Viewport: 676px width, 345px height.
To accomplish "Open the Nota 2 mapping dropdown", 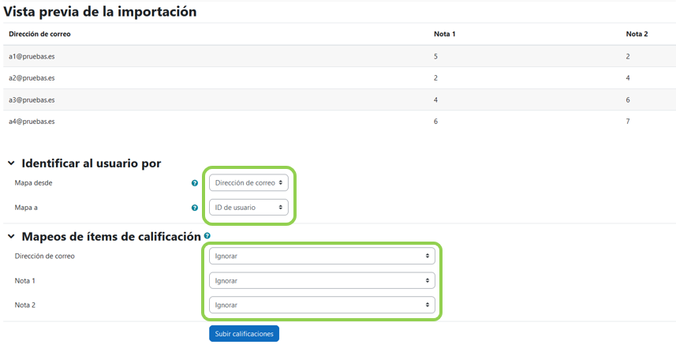I will pyautogui.click(x=322, y=305).
